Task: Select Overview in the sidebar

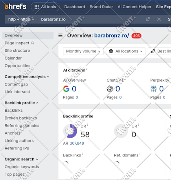Action: point(28,35)
